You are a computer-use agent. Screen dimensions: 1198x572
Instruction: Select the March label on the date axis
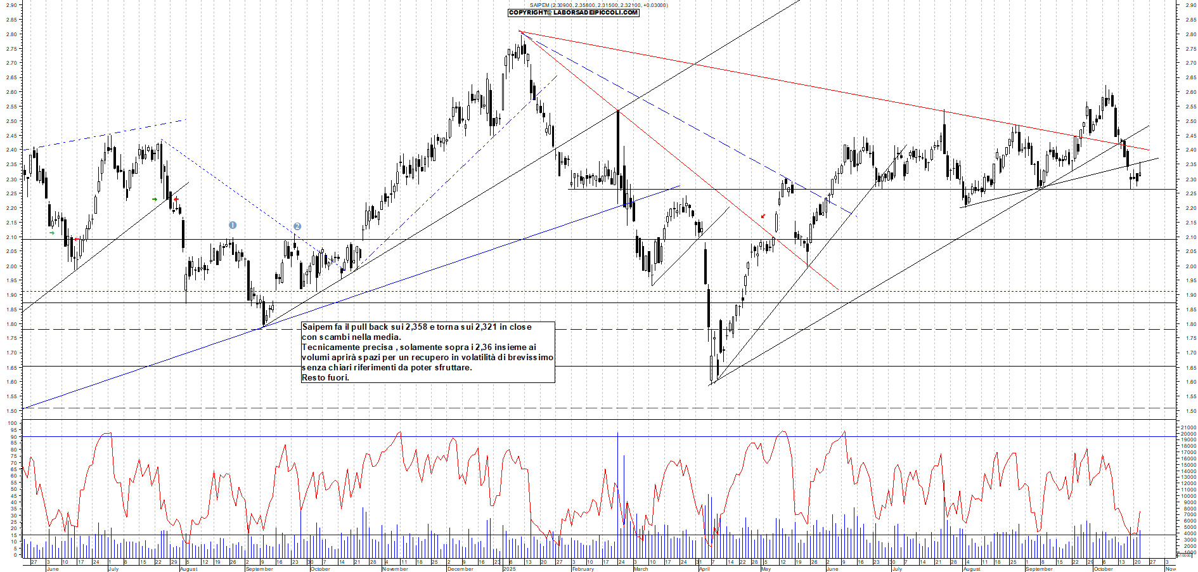[641, 569]
